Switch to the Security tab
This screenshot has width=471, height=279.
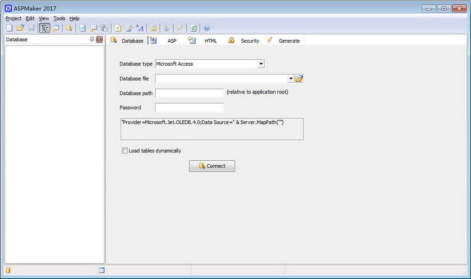tap(244, 41)
